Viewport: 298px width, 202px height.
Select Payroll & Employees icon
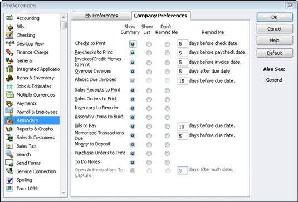coord(9,112)
